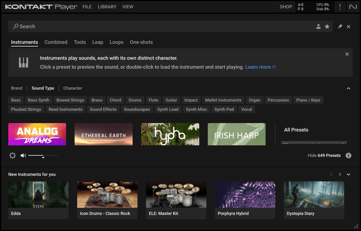Toggle the Bass Synth tag
The image size is (361, 231).
[39, 100]
